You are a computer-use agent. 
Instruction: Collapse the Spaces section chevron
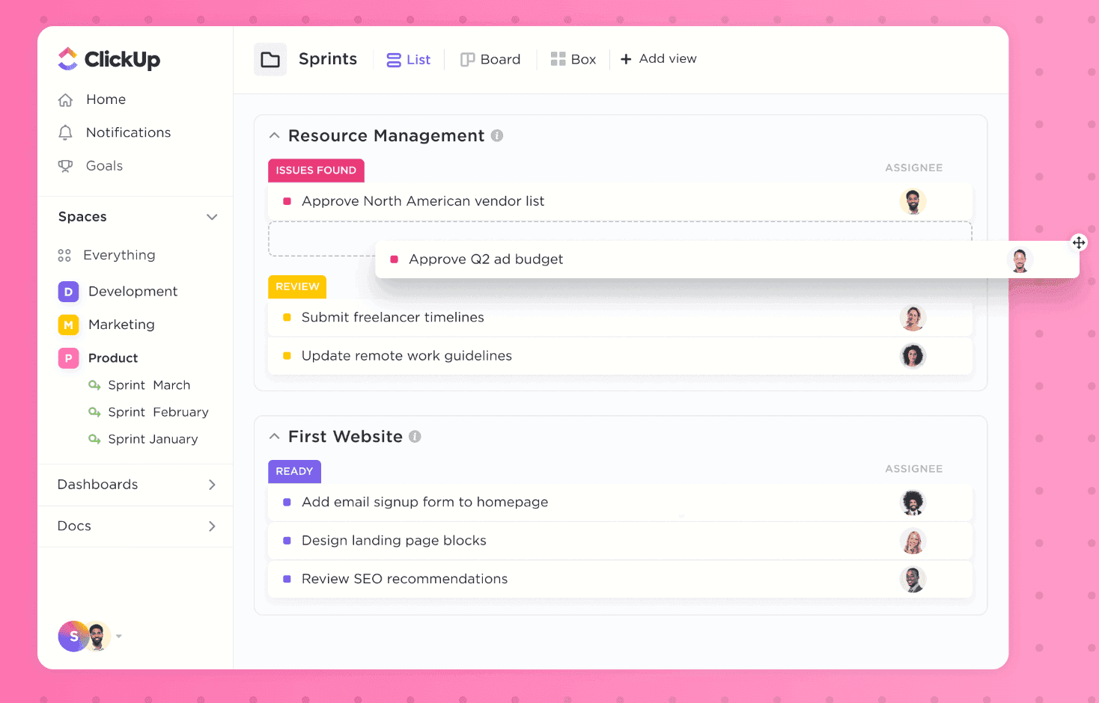coord(212,217)
